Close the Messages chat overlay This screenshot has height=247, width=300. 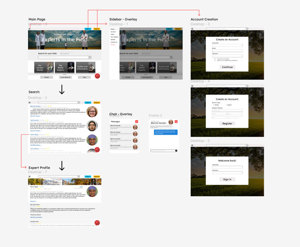[x=136, y=121]
